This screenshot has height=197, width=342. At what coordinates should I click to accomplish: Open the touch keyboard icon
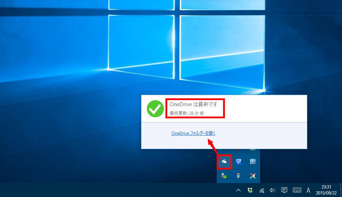297,190
